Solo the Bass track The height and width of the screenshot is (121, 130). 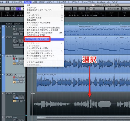coord(11,37)
